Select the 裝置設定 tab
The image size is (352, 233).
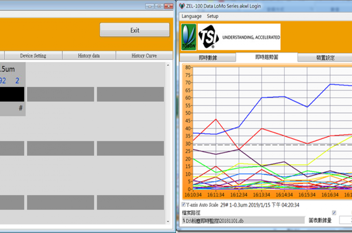coord(325,58)
